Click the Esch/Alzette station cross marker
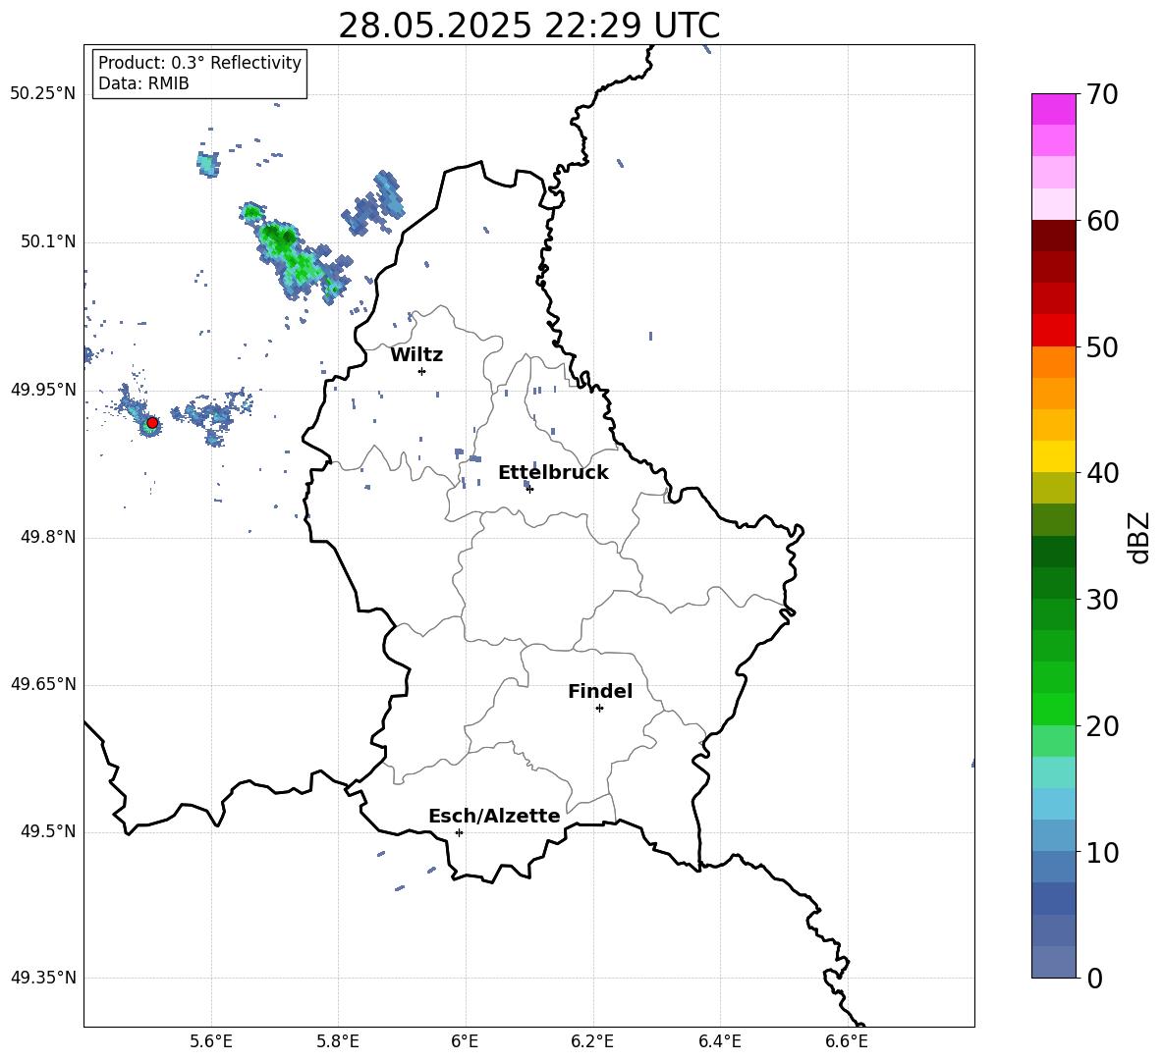Viewport: 1163px width, 1061px height. point(459,832)
